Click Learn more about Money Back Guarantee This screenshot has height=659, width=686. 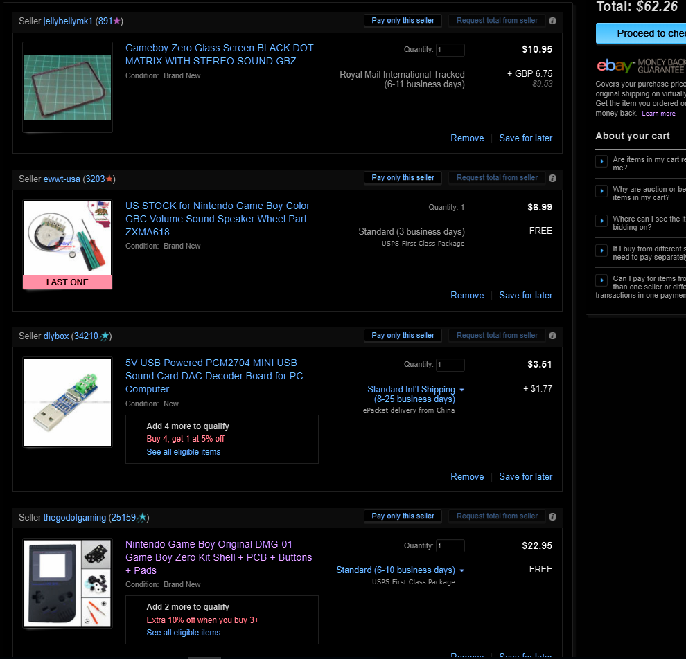(658, 114)
